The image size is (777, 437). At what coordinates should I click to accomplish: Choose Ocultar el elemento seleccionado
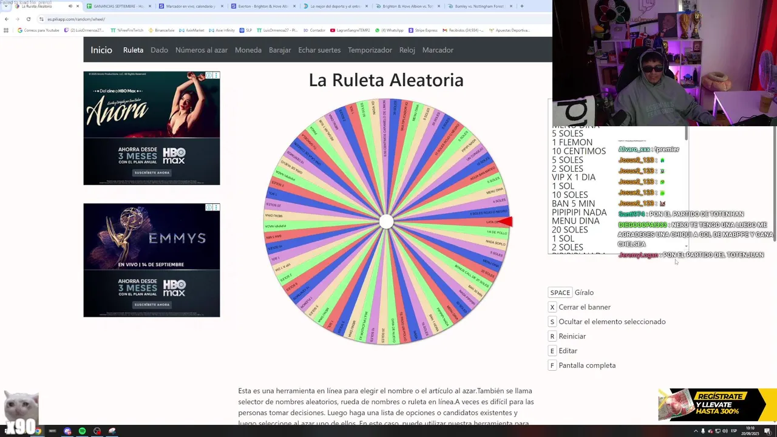pyautogui.click(x=612, y=322)
